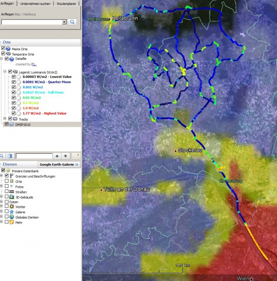
Task: Open the Anfliegen search history dropdown
Action: [64, 22]
